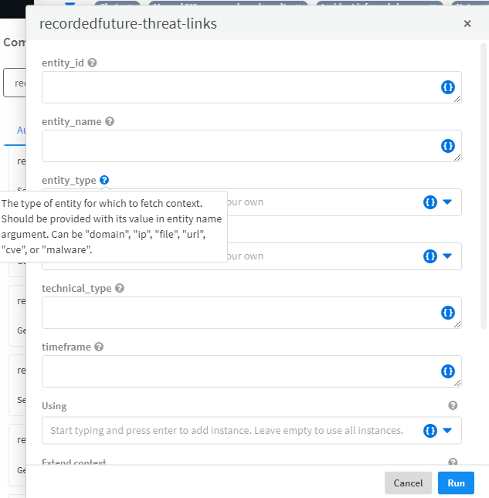Close the recordedfuture-threat-links dialog
489x498 pixels.
pos(467,24)
